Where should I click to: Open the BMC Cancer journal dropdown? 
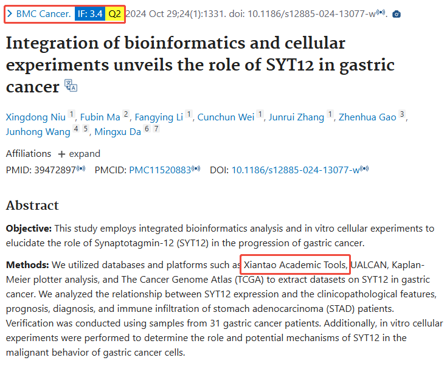point(43,13)
